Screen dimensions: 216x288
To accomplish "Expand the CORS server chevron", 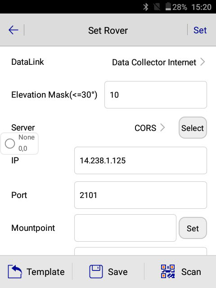I will pos(162,127).
